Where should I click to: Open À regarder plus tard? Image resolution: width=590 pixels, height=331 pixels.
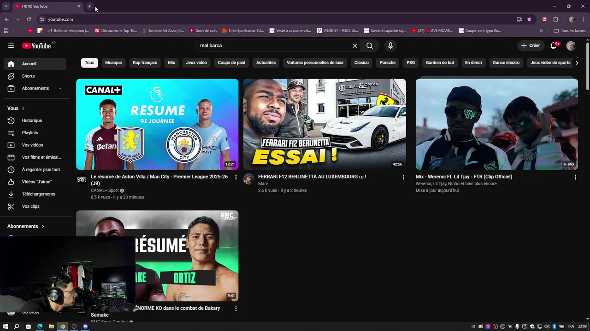[35, 170]
